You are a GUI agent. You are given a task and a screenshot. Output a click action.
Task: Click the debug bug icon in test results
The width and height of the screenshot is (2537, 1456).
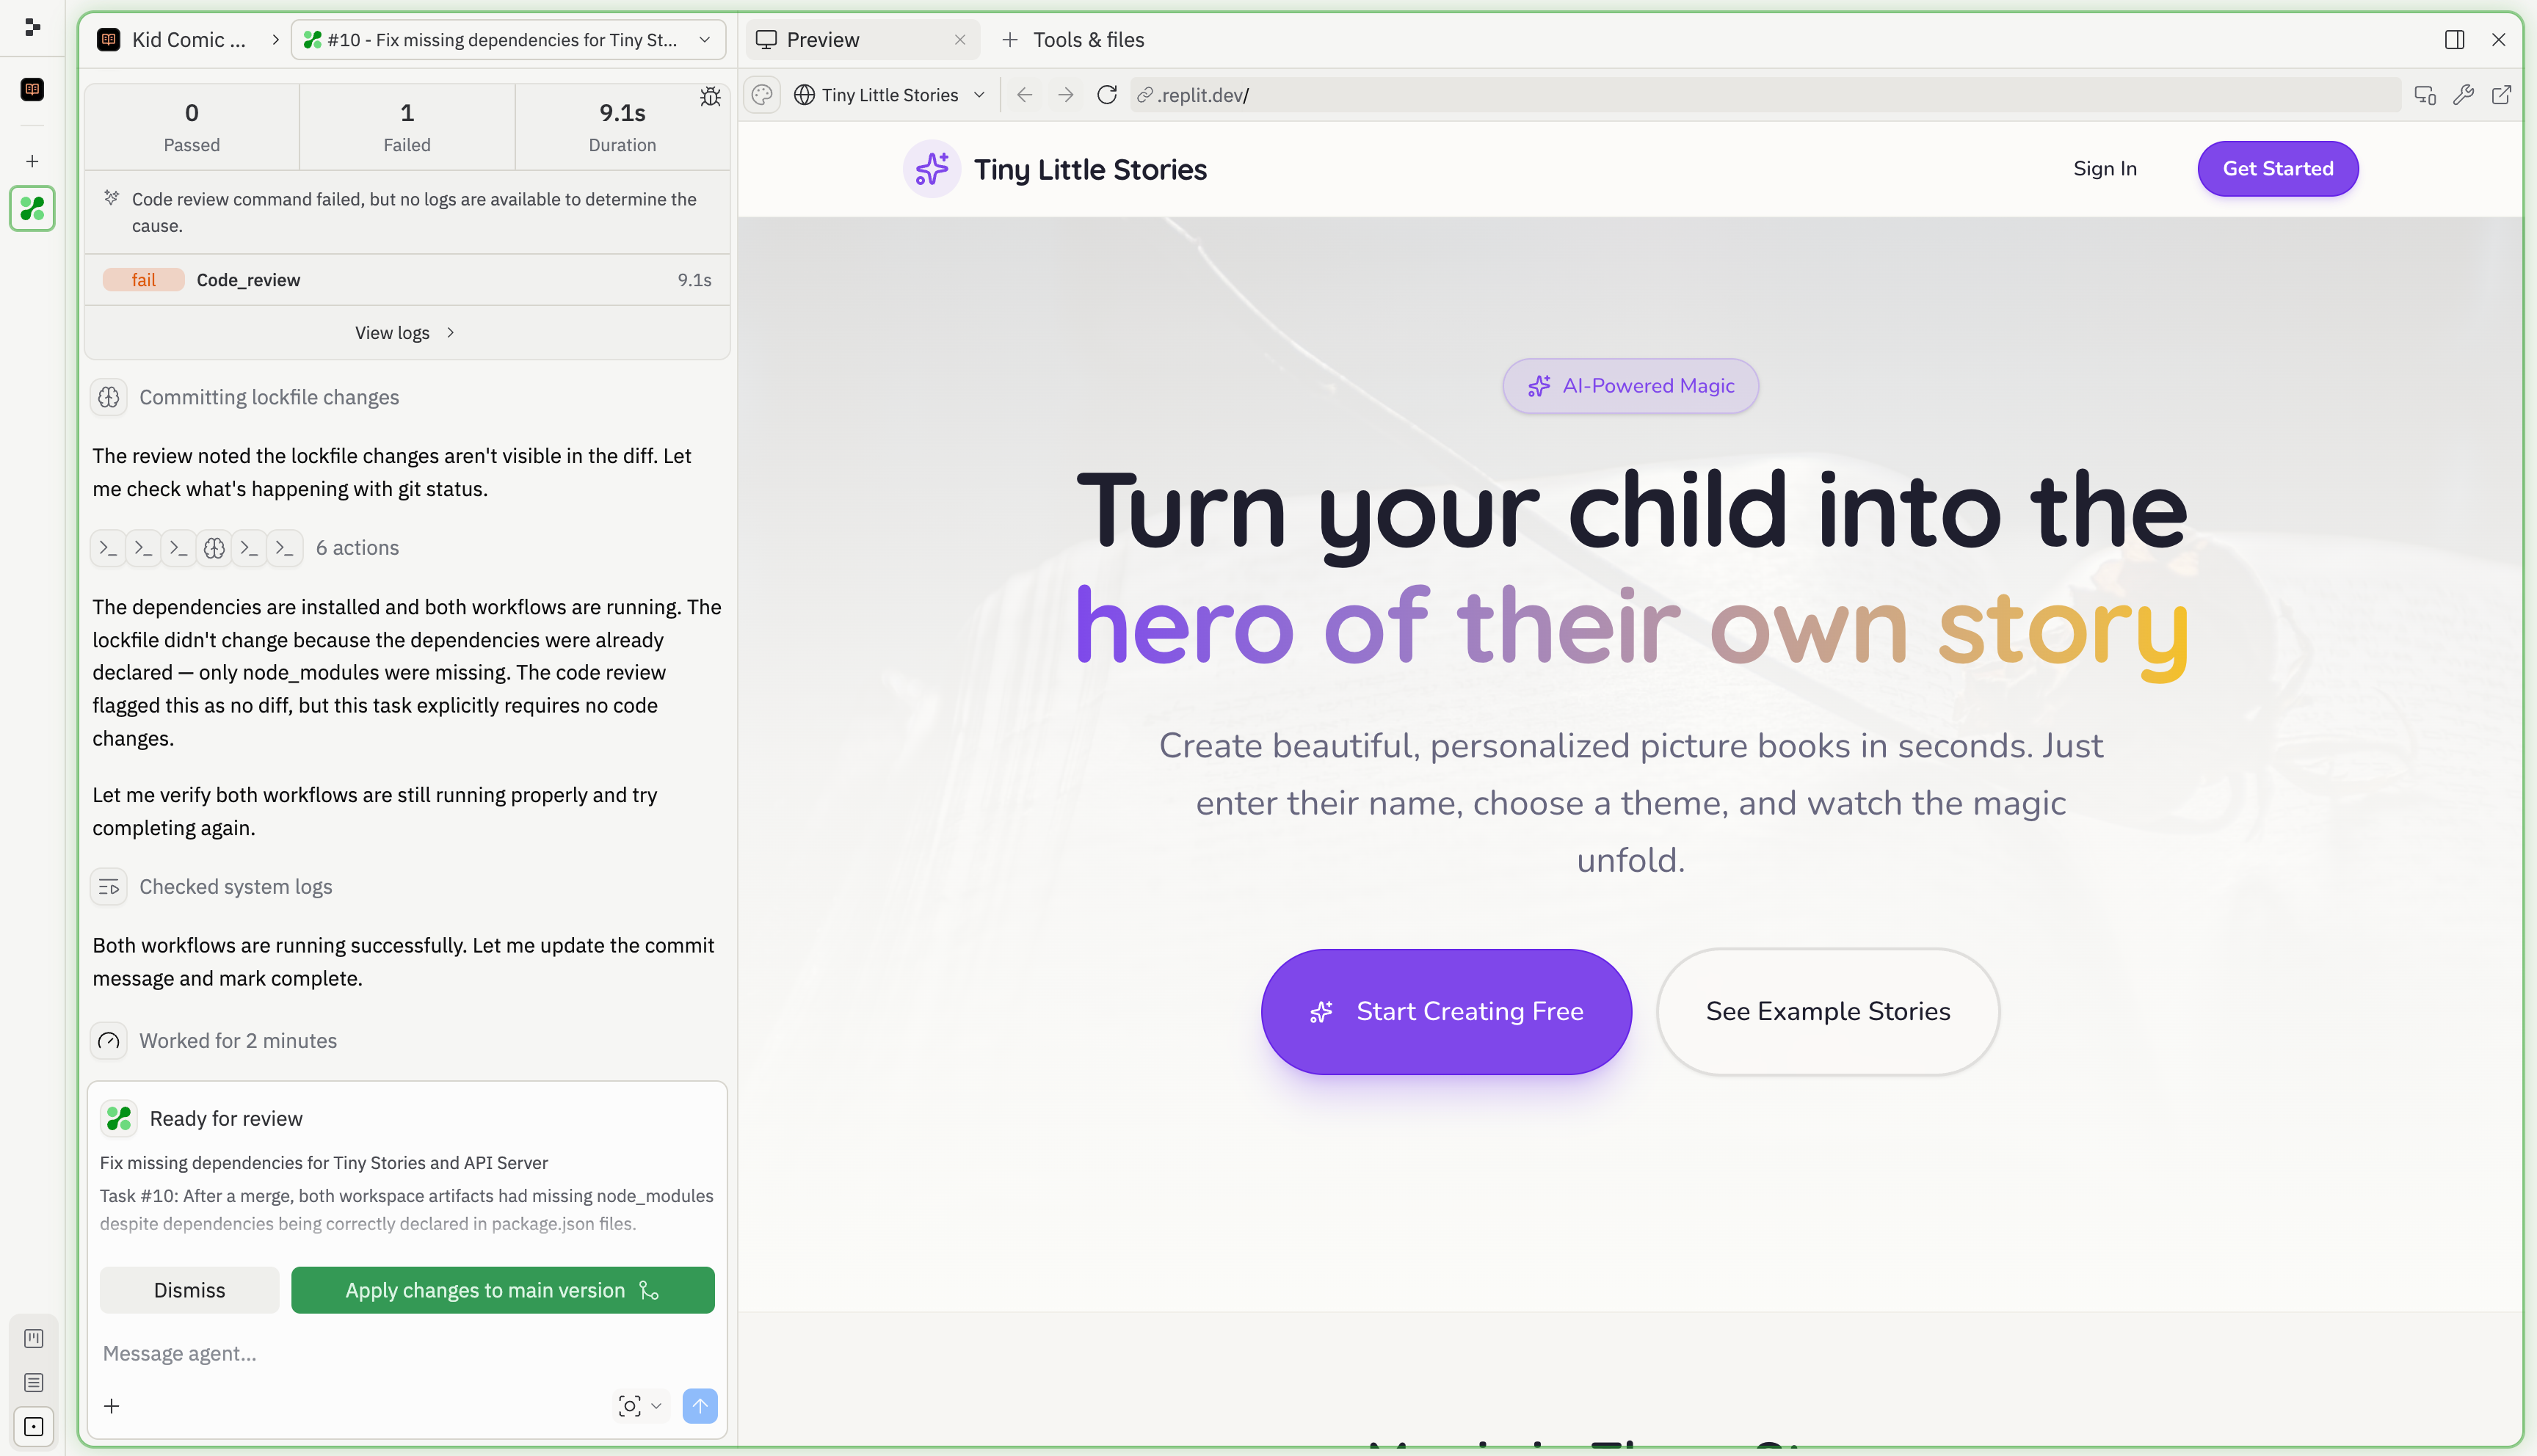pyautogui.click(x=710, y=97)
